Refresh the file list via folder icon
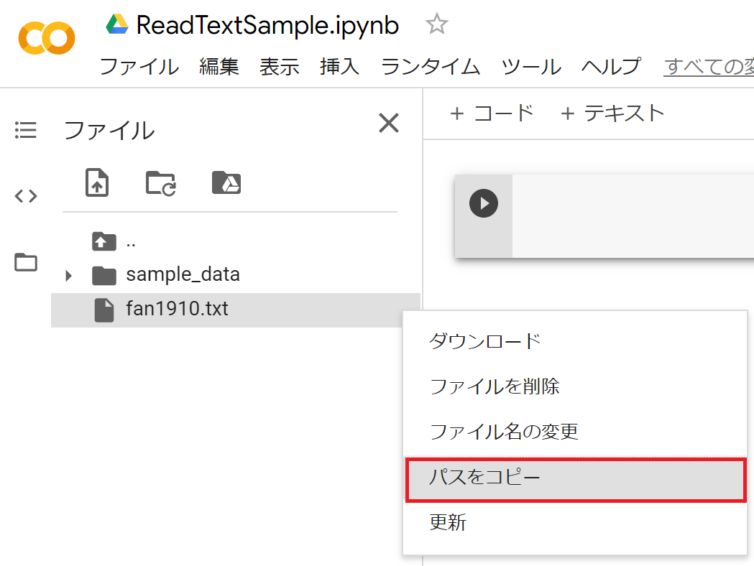Image resolution: width=754 pixels, height=566 pixels. click(161, 182)
